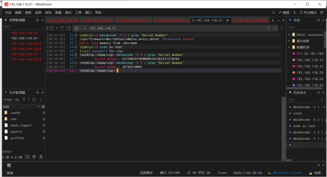This screenshot has width=327, height=177.
Task: Open the tunnel (隧道) tool
Action: tap(284, 13)
